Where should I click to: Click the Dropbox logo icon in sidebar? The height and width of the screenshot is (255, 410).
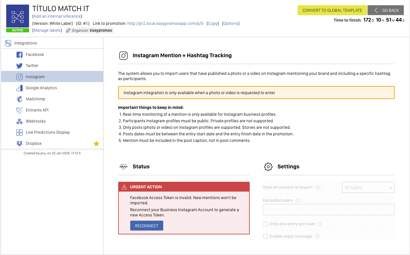coord(20,144)
